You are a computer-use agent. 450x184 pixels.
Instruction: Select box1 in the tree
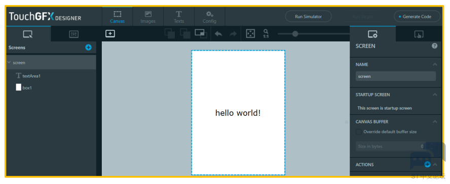pyautogui.click(x=27, y=88)
